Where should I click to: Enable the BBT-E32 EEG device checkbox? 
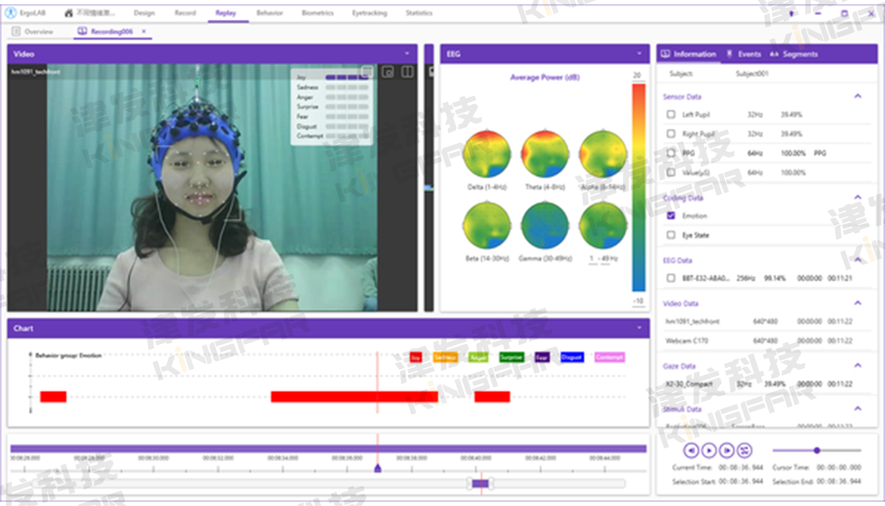(671, 278)
